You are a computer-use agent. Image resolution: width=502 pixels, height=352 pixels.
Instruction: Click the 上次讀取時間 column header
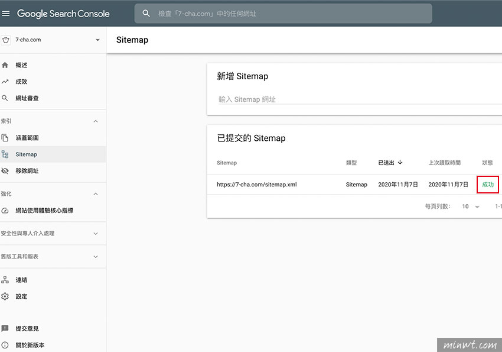(445, 163)
